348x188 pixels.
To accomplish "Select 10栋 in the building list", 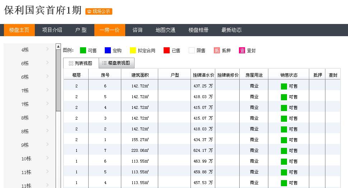I will (27, 159).
